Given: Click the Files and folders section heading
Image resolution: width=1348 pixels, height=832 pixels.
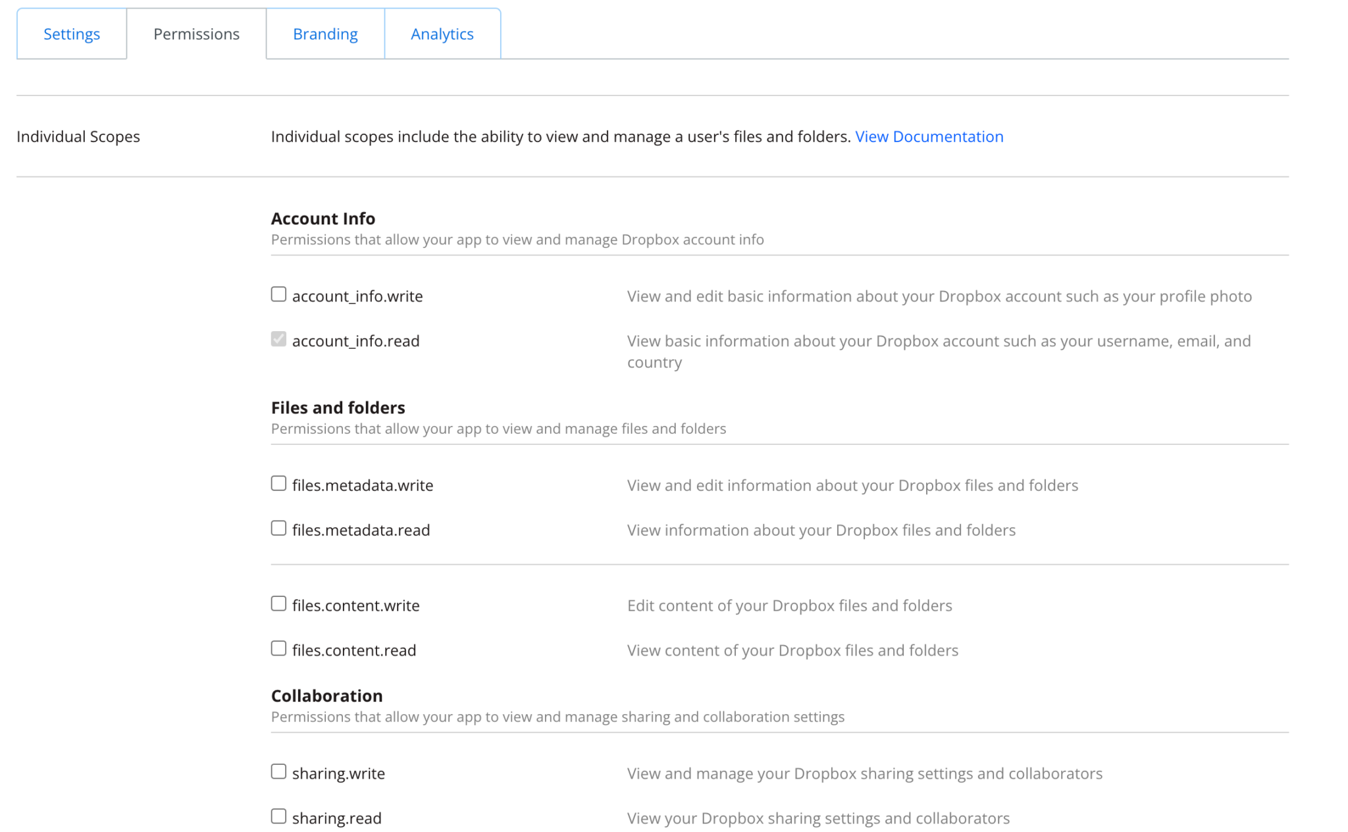Looking at the screenshot, I should click(x=338, y=407).
